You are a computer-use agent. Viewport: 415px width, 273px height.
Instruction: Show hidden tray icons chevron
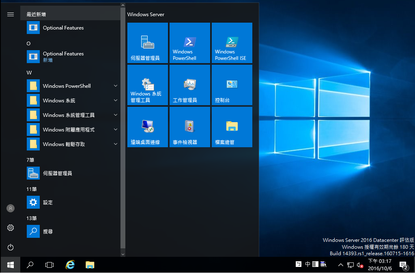341,265
